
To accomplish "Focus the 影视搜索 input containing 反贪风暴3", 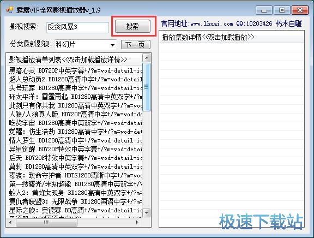I will pos(78,27).
